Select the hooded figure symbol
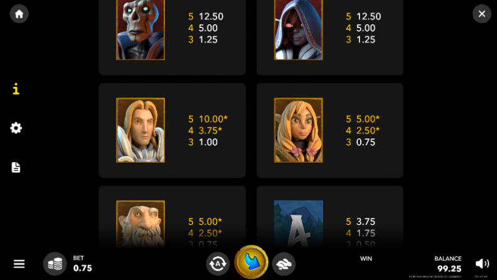The height and width of the screenshot is (280, 497). click(299, 30)
